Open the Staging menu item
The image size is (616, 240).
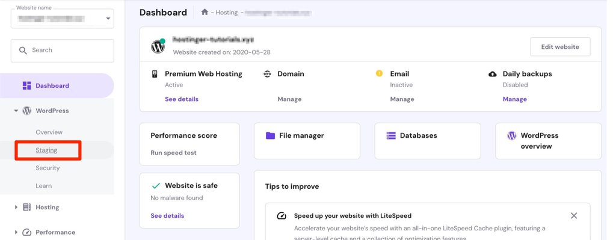46,150
